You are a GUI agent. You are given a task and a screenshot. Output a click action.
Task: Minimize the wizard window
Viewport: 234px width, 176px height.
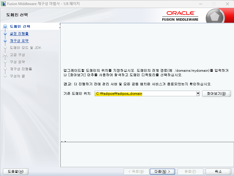(x=201, y=4)
